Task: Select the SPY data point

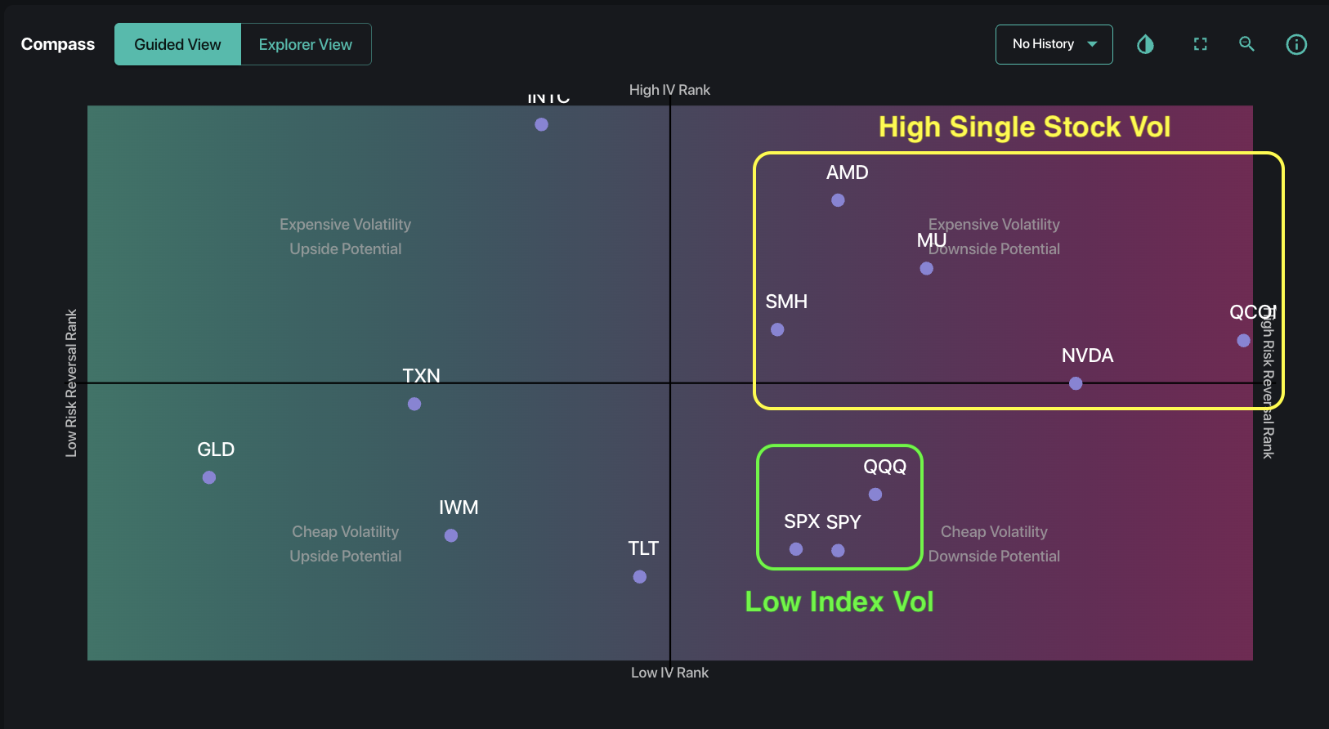Action: click(x=838, y=551)
